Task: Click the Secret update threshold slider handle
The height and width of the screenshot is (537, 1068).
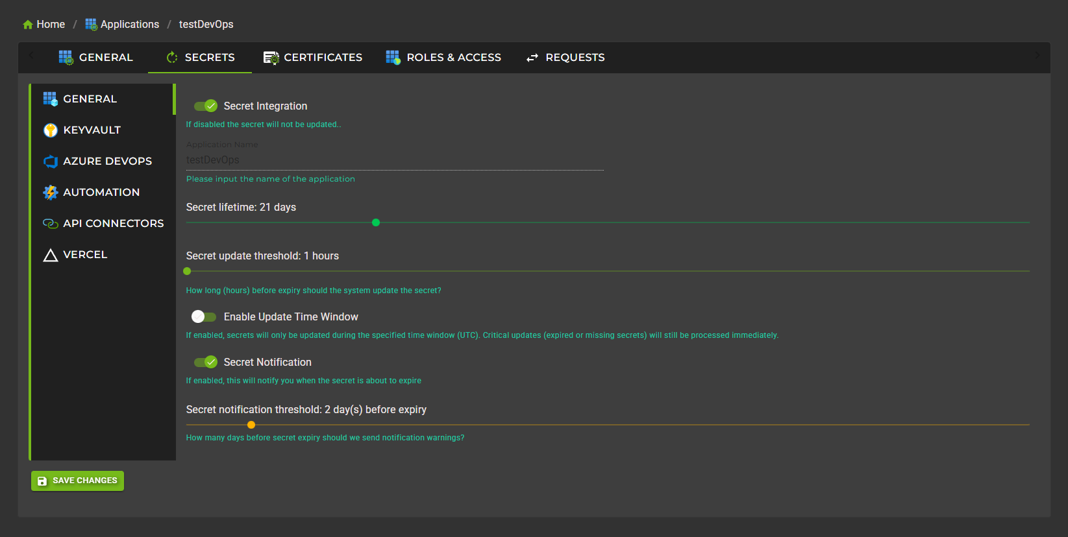Action: point(187,271)
